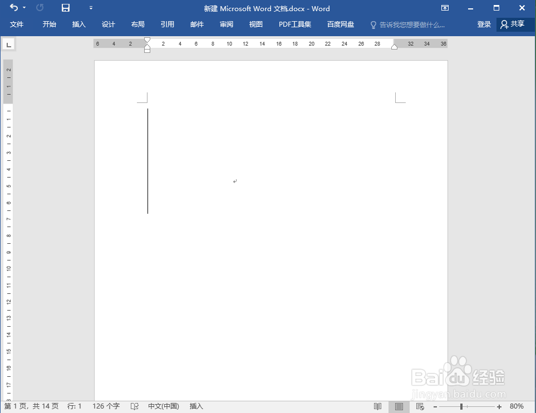Click the 登录 sign-in link
The height and width of the screenshot is (413, 536).
click(x=484, y=24)
